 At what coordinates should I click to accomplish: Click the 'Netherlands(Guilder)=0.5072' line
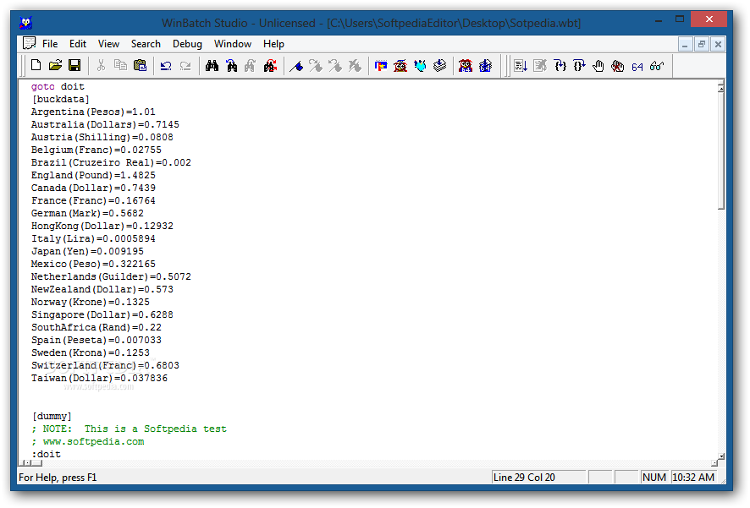pos(111,276)
